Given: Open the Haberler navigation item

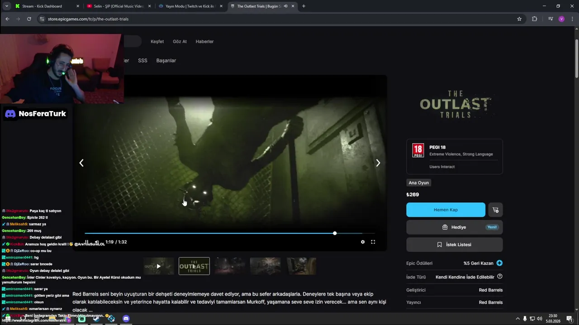Looking at the screenshot, I should click(x=204, y=42).
